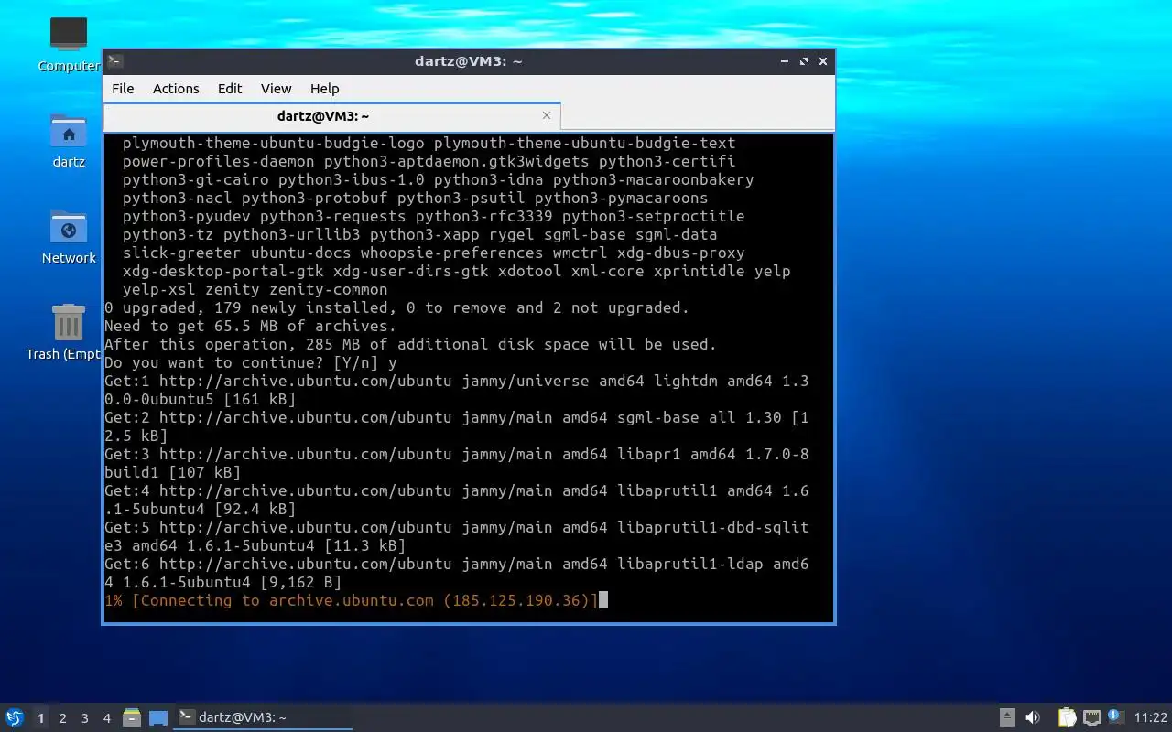Maximize the terminal window
This screenshot has height=732, width=1172.
point(804,61)
